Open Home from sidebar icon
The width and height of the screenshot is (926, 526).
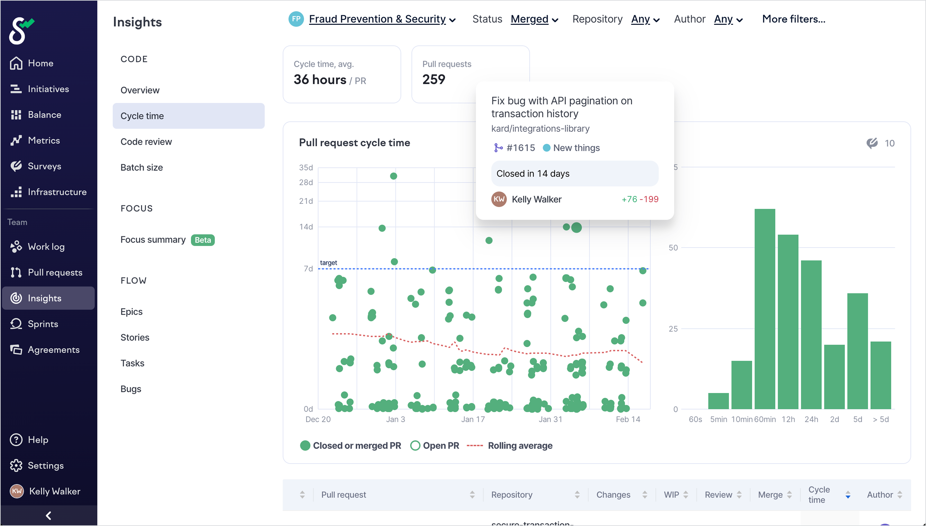tap(16, 63)
